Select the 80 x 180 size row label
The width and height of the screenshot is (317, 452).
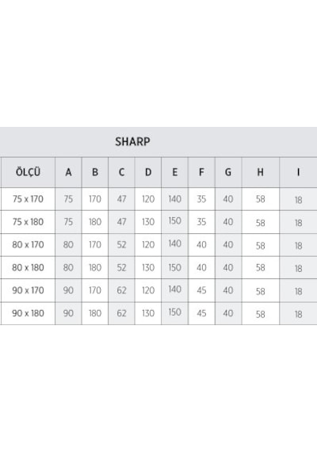click(28, 267)
